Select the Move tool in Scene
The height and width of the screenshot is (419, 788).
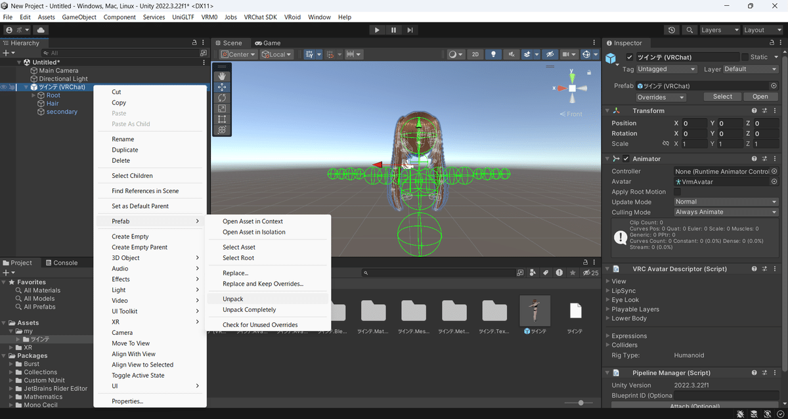(222, 87)
